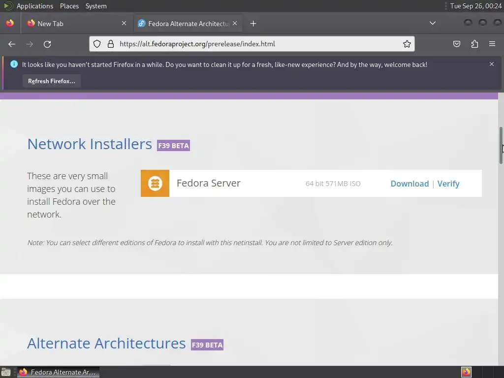The height and width of the screenshot is (378, 504).
Task: Click the clock showing Tue Sep 26
Action: tap(476, 6)
